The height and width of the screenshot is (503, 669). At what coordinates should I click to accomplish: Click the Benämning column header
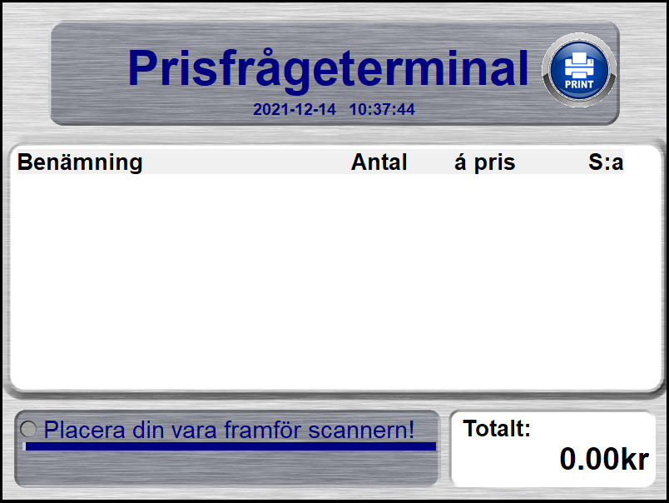(80, 162)
